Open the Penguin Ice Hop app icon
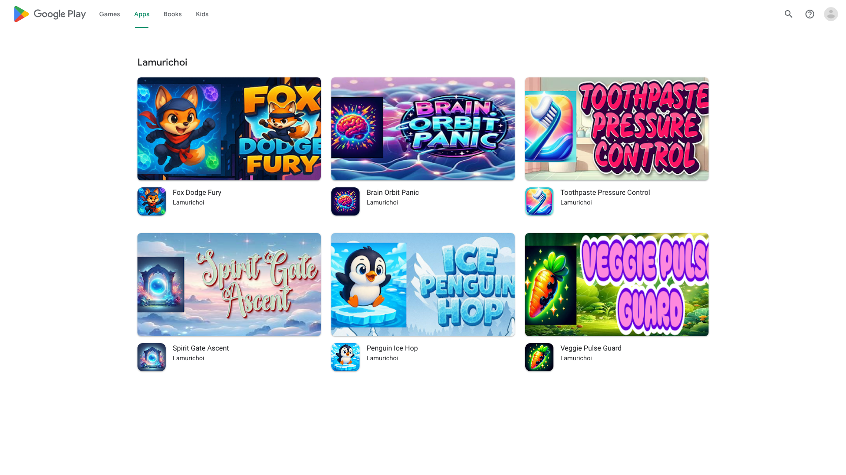The height and width of the screenshot is (475, 846). (x=345, y=357)
